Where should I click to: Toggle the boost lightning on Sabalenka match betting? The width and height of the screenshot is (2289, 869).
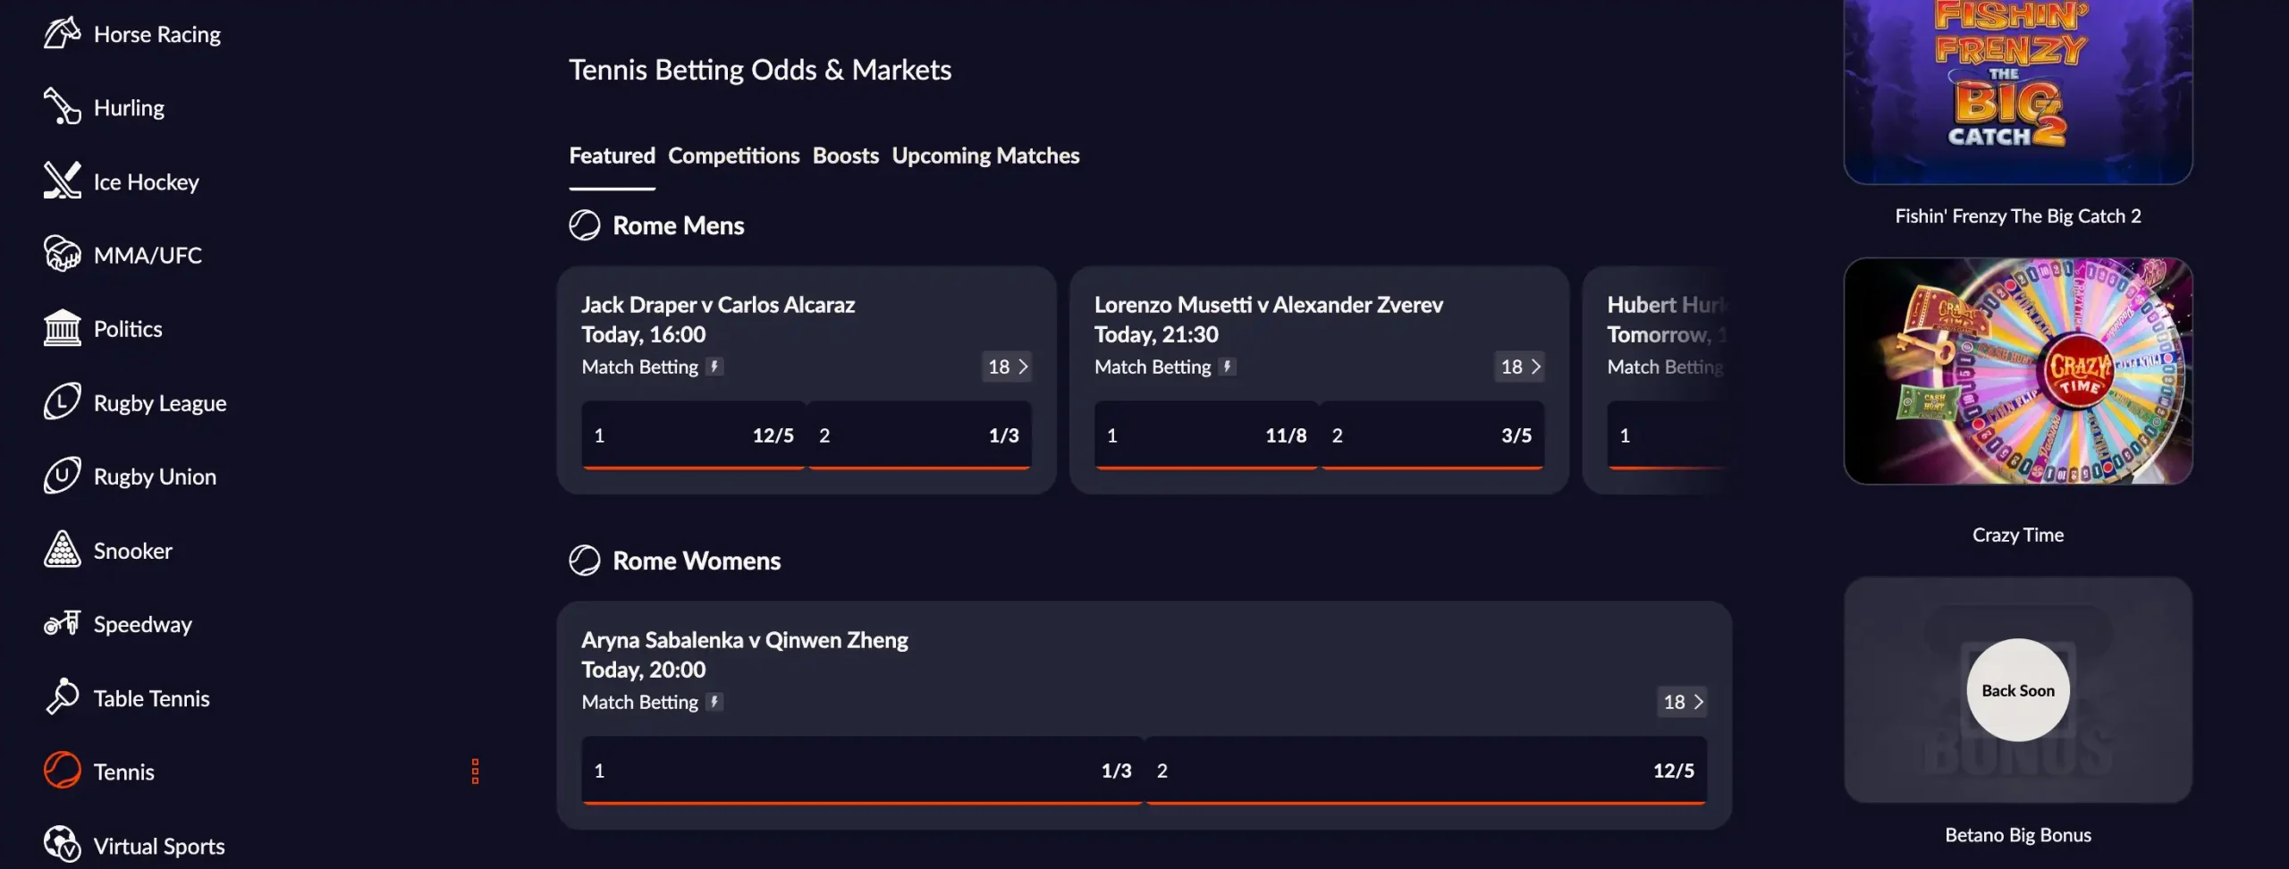pos(712,702)
